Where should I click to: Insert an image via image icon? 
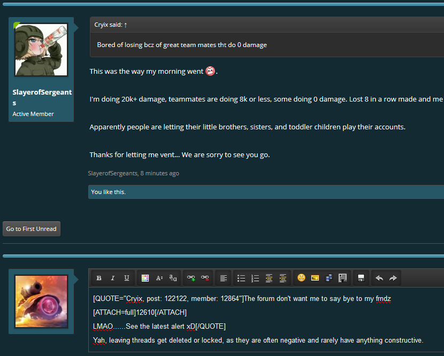coord(315,278)
